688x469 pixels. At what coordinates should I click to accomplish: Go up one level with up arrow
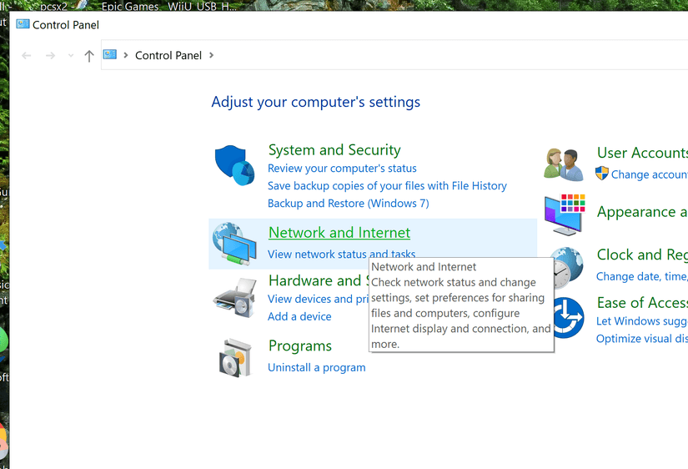point(89,56)
